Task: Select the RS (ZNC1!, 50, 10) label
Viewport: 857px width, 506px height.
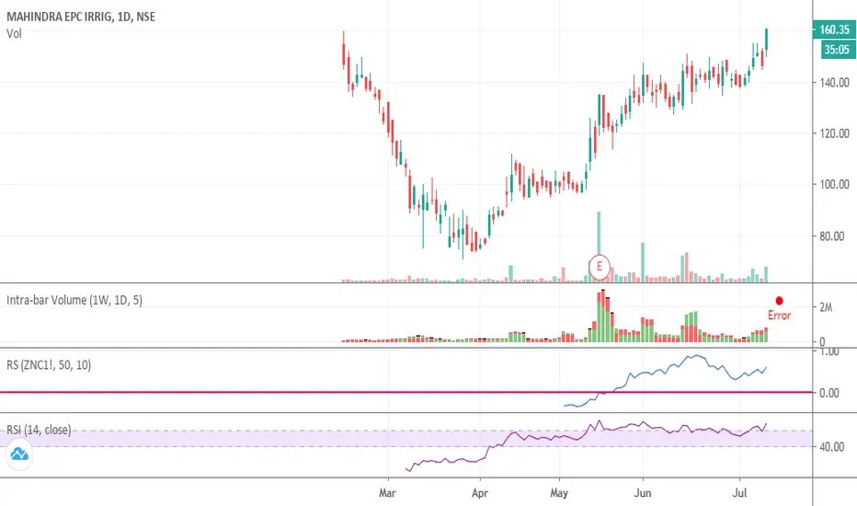Action: pyautogui.click(x=49, y=365)
